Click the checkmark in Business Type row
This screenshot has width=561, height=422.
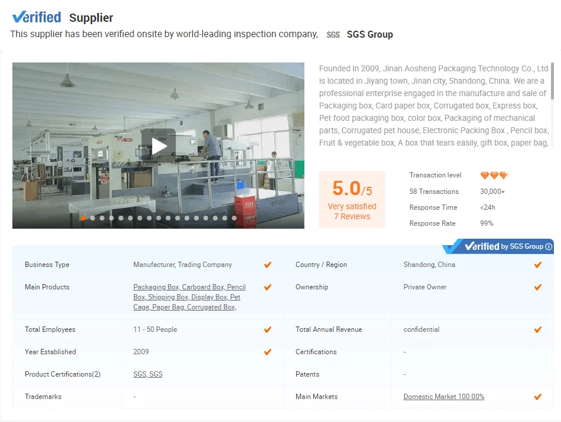click(268, 265)
